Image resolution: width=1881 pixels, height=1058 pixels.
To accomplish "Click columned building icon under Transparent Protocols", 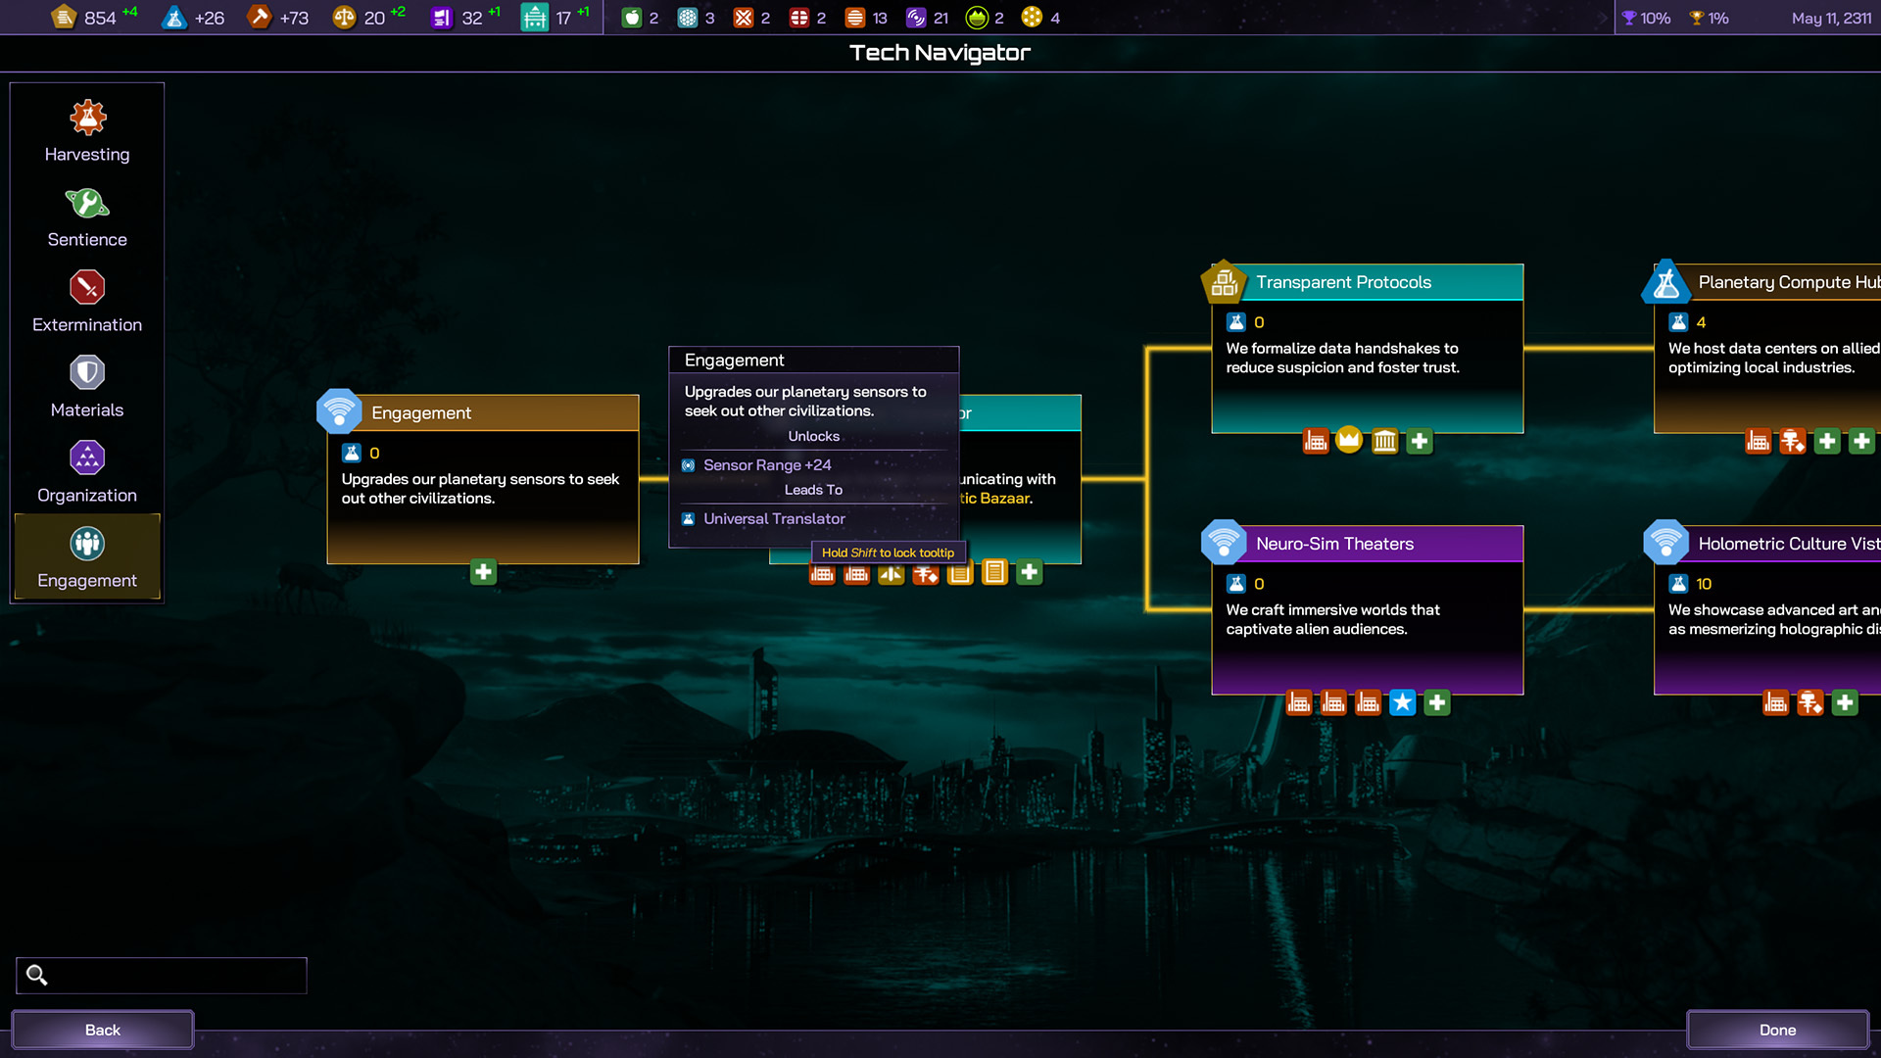I will point(1384,442).
